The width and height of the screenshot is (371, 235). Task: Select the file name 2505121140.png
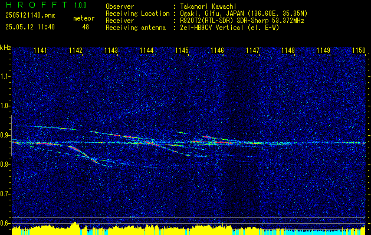point(30,16)
